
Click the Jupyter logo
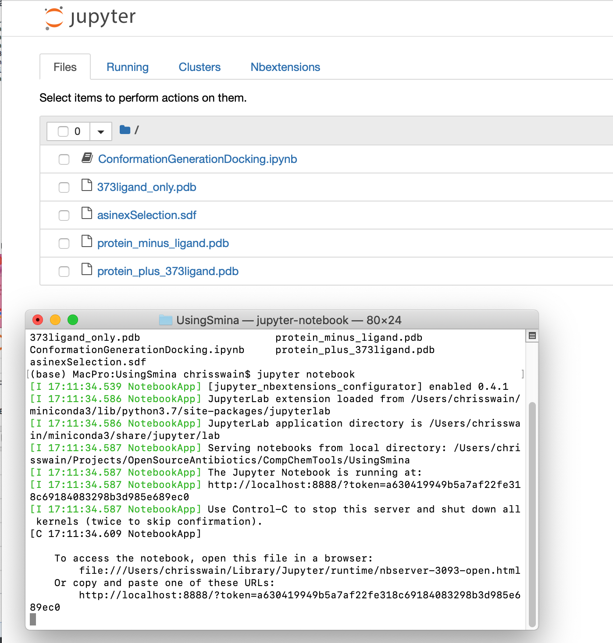(x=90, y=18)
